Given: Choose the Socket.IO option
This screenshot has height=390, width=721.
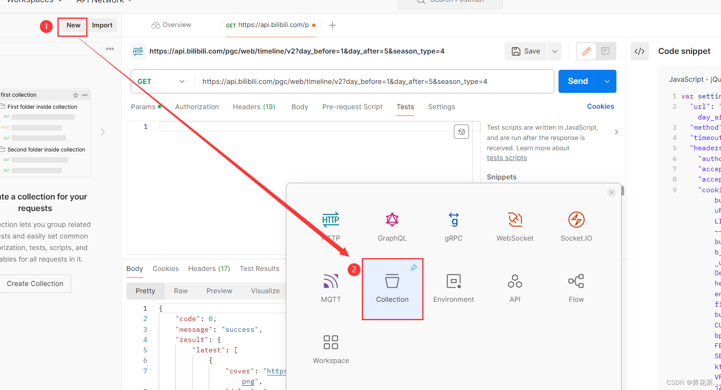Looking at the screenshot, I should (576, 227).
